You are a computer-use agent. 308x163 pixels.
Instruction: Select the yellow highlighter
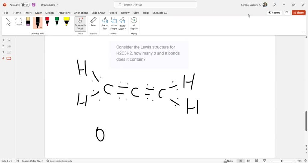pyautogui.click(x=66, y=22)
